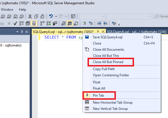
Task: Switch to the SQLQuery6.sql tab
Action: [x=137, y=32]
